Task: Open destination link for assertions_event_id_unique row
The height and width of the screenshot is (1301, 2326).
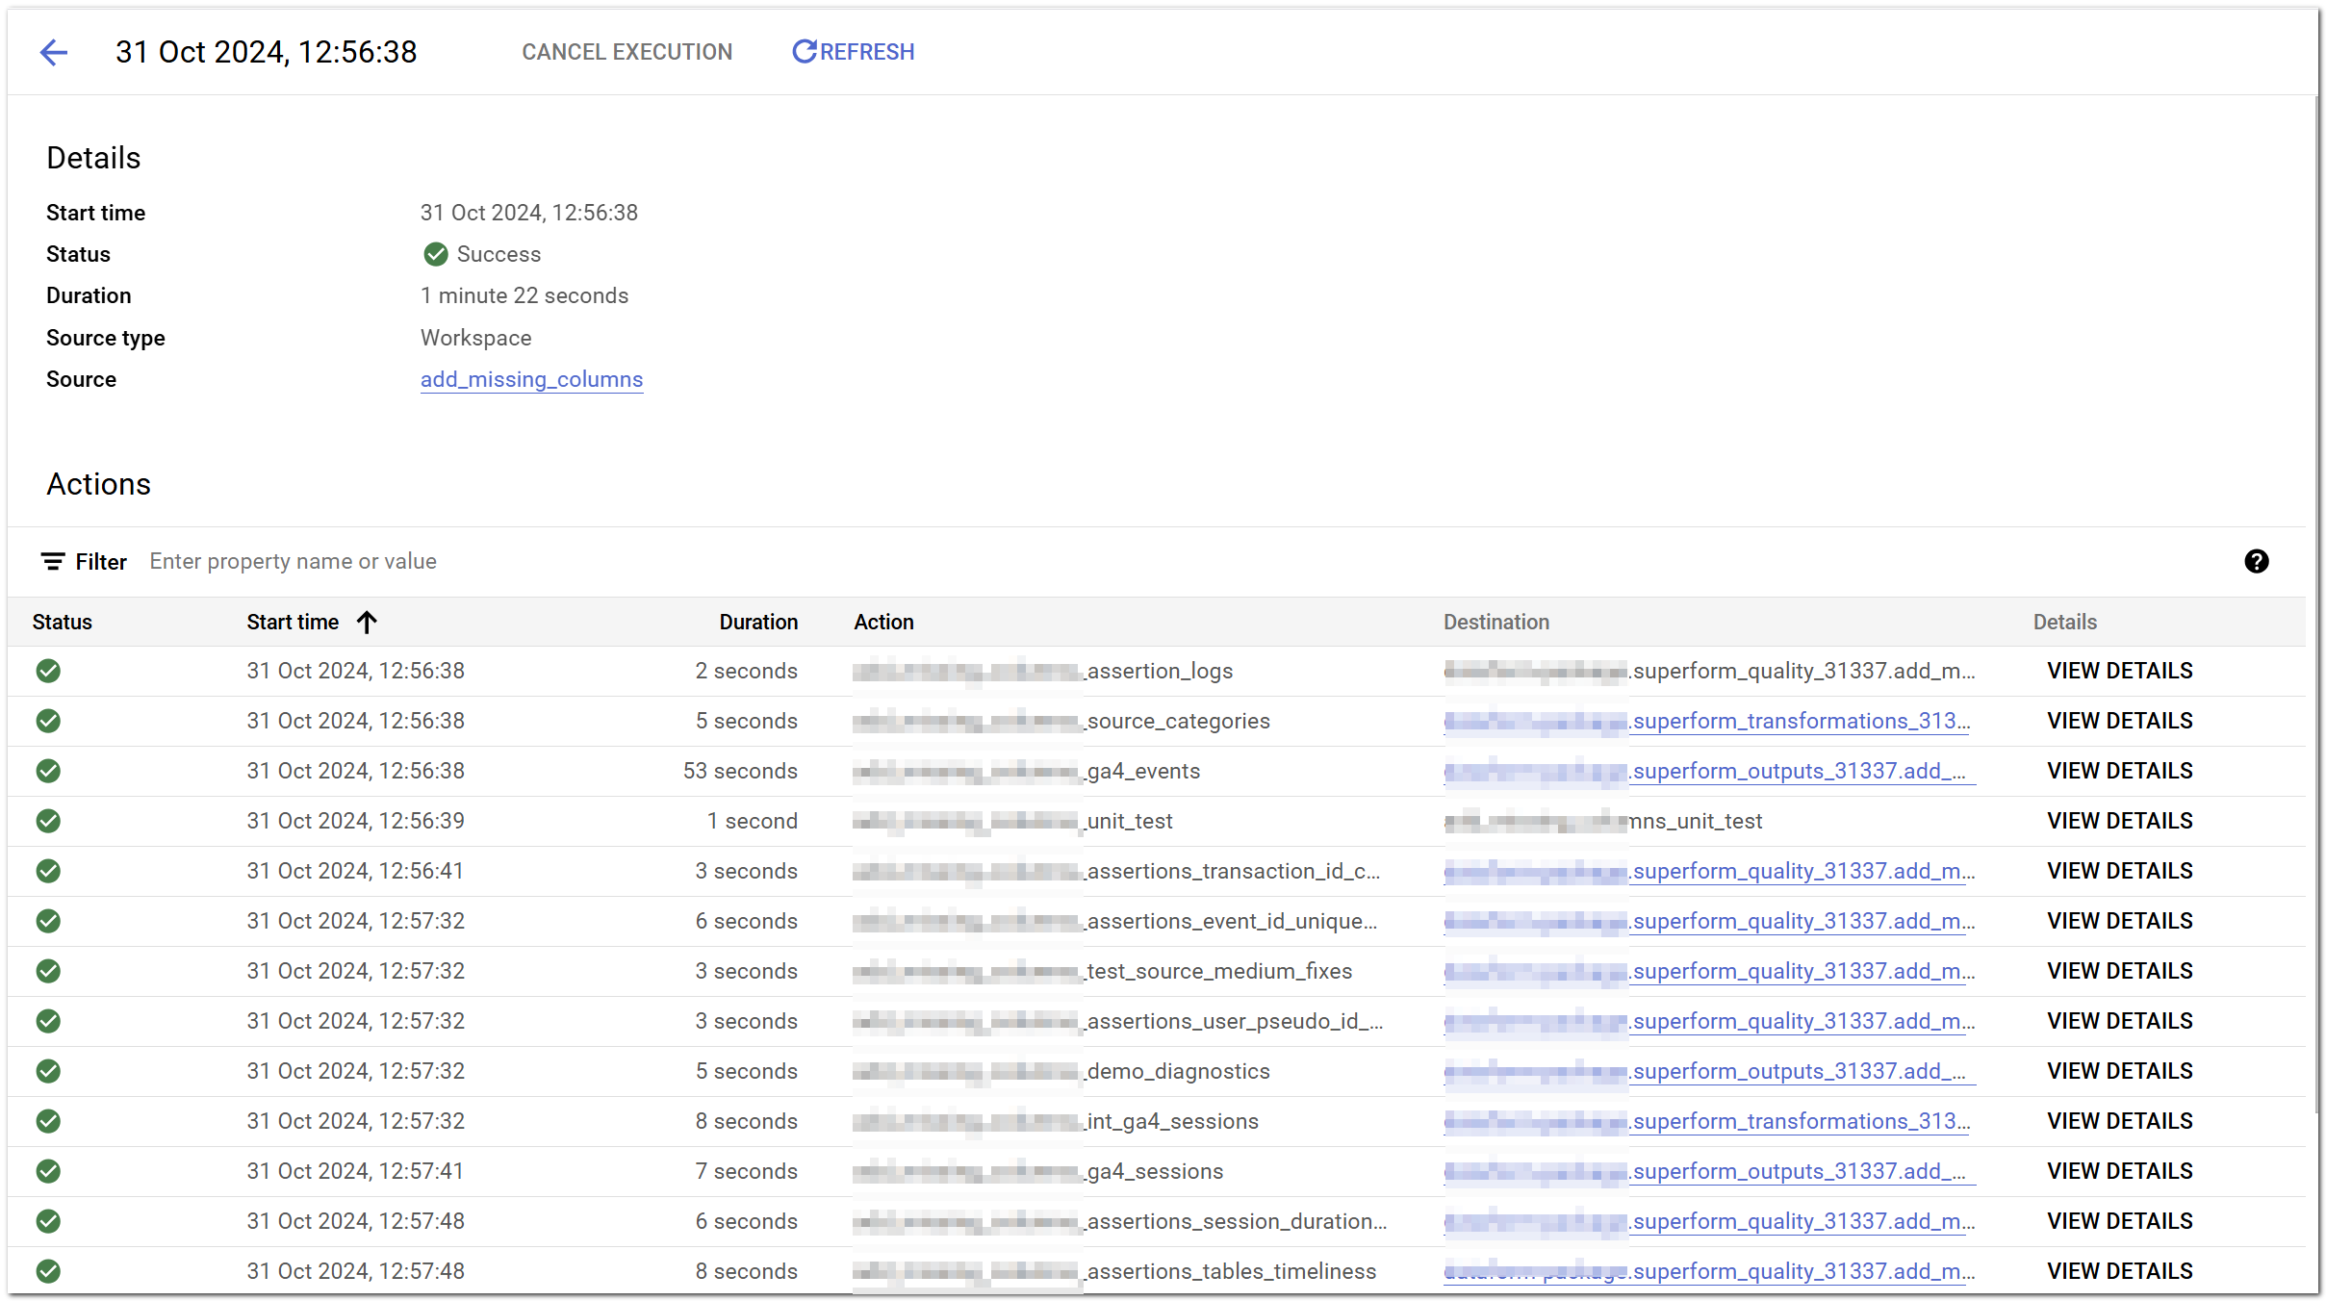Action: pyautogui.click(x=1709, y=921)
